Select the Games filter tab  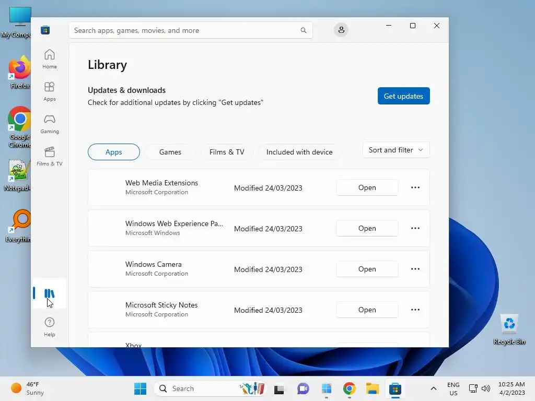point(170,152)
